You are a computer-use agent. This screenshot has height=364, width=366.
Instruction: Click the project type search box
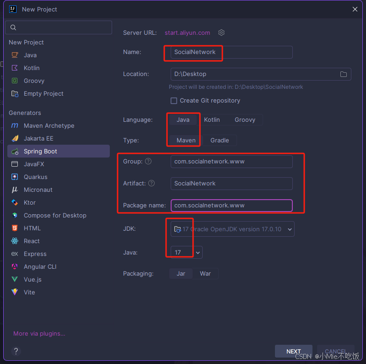click(59, 27)
